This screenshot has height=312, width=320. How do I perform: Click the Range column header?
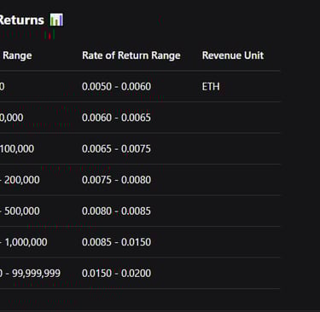(x=17, y=55)
